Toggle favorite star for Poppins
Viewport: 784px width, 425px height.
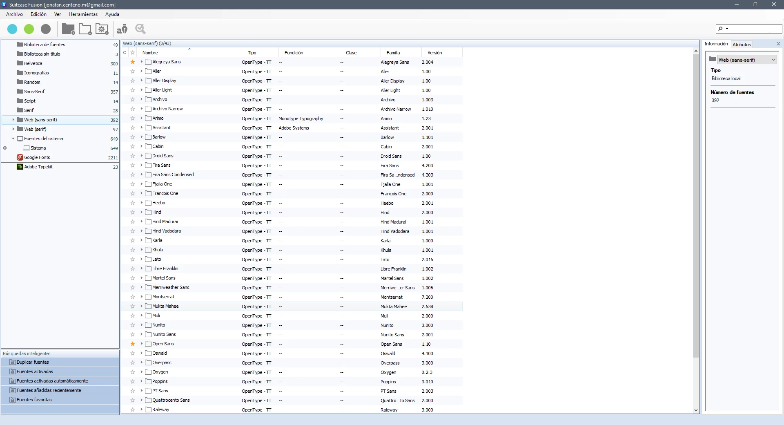coord(133,381)
